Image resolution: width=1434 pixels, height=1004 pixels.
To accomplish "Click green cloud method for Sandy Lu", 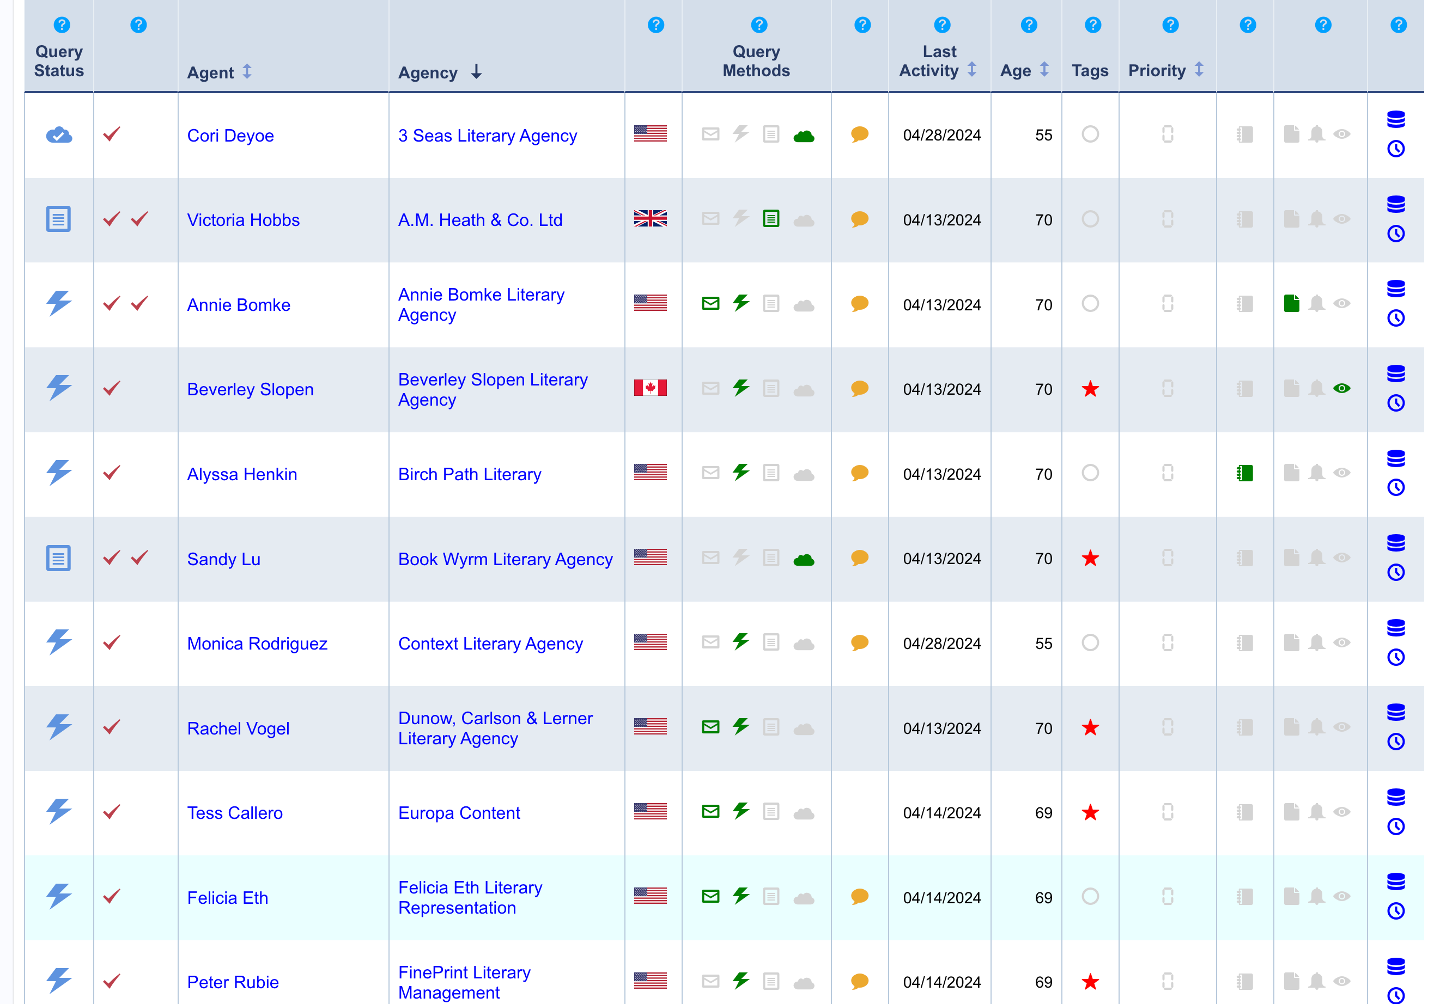I will [x=804, y=559].
